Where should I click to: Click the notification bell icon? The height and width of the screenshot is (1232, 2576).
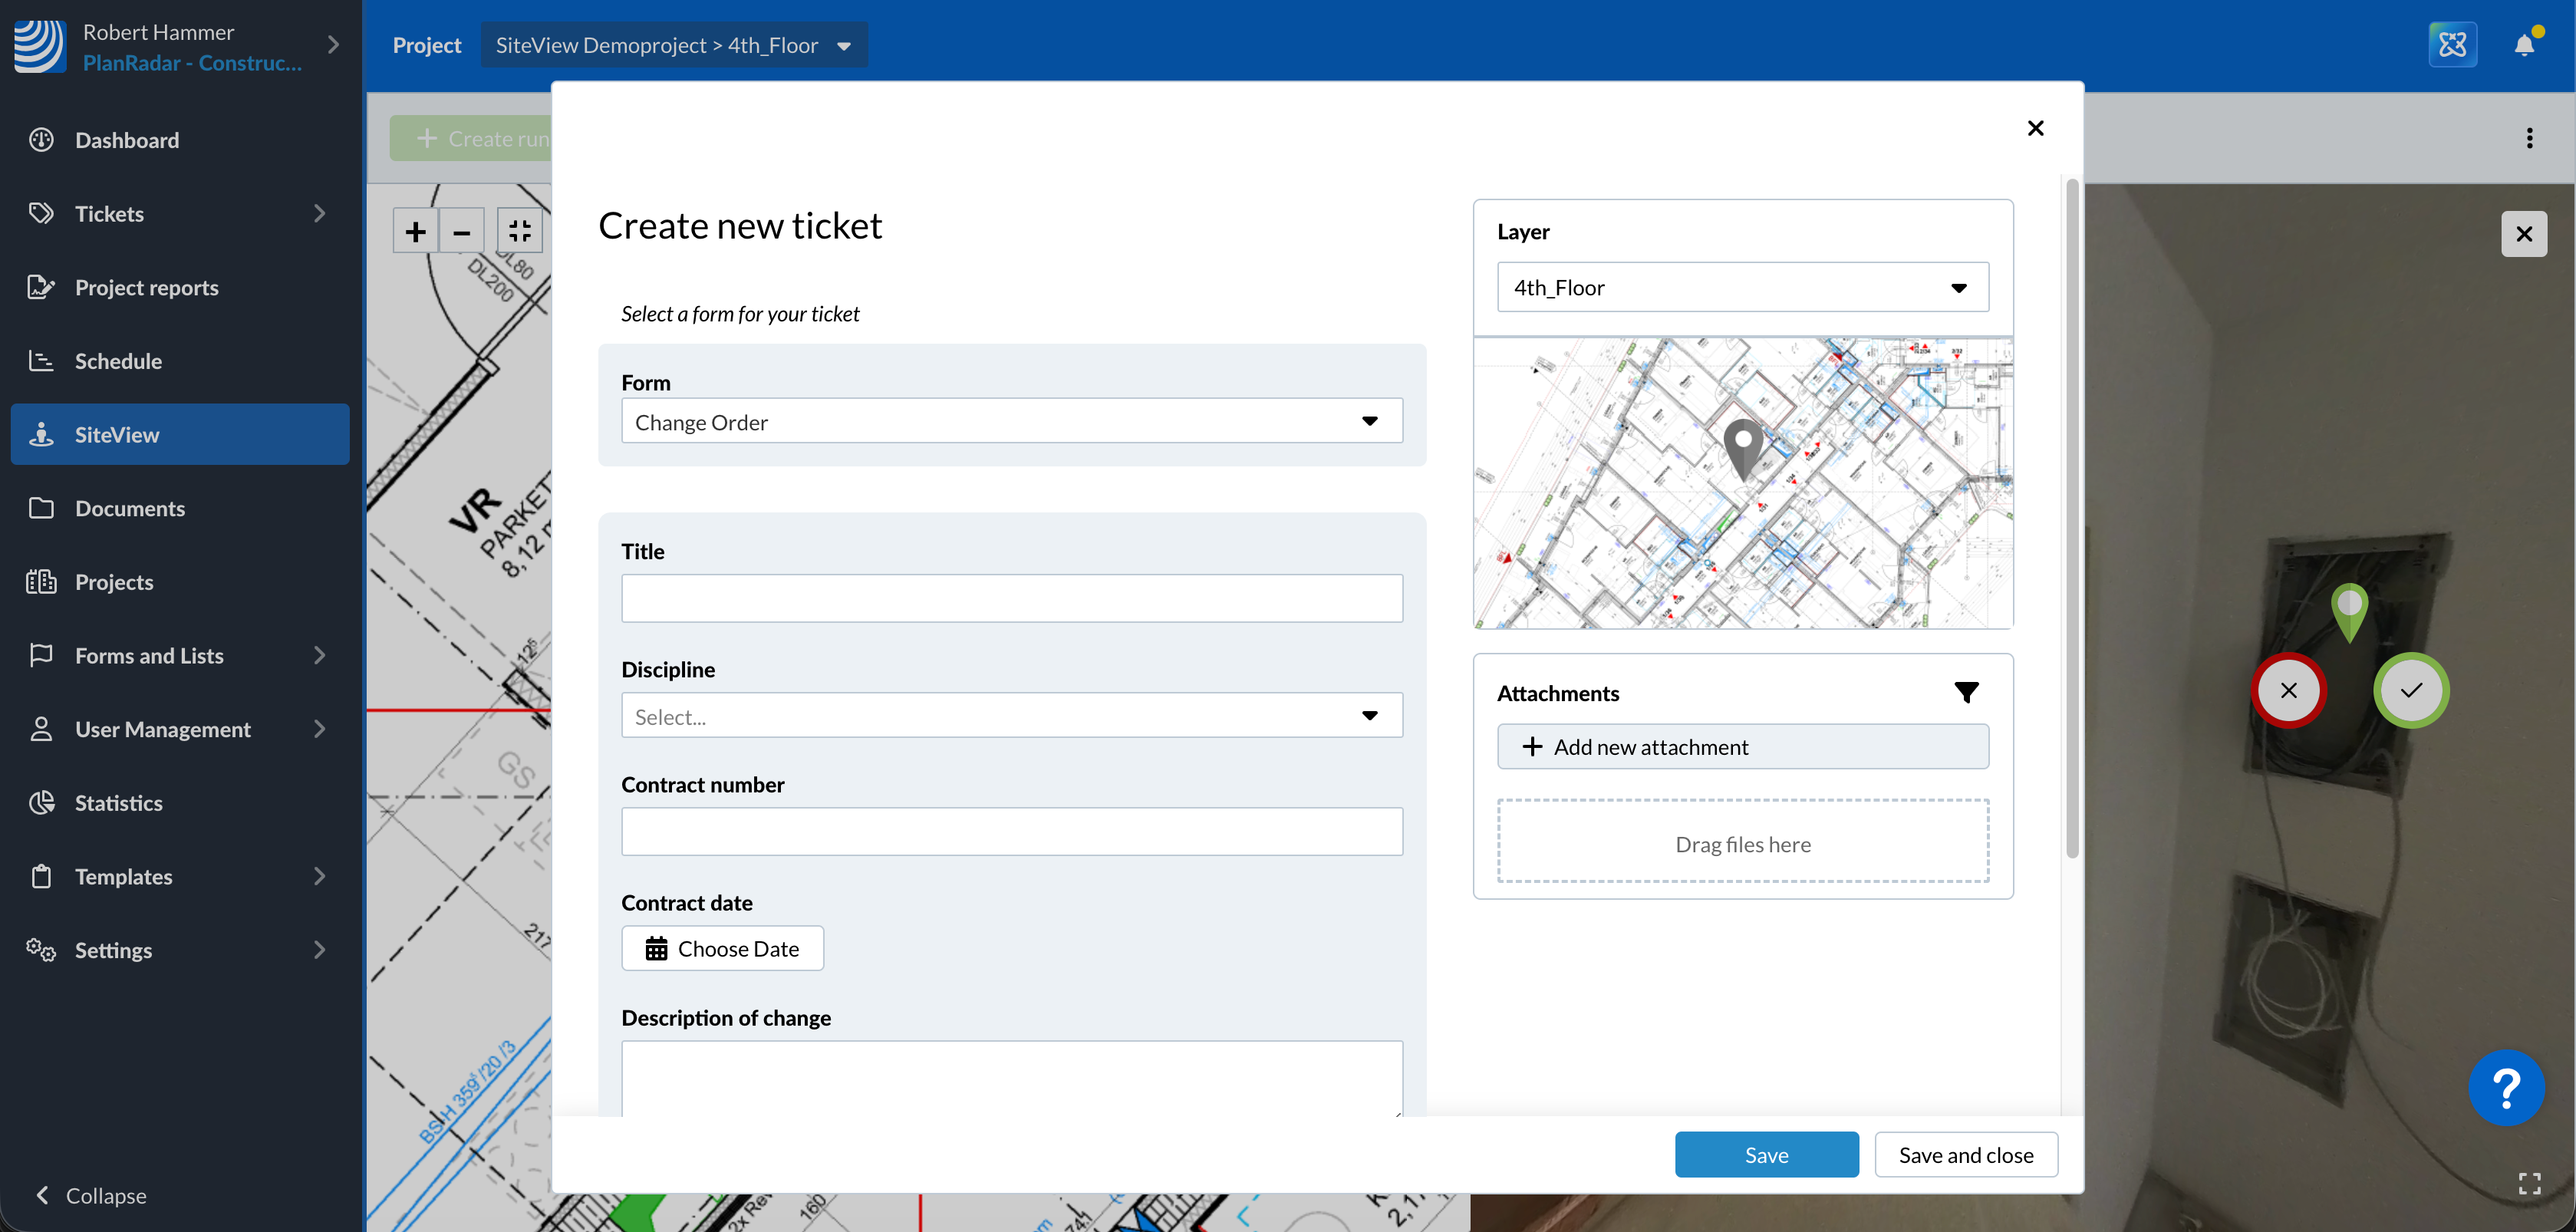point(2524,45)
